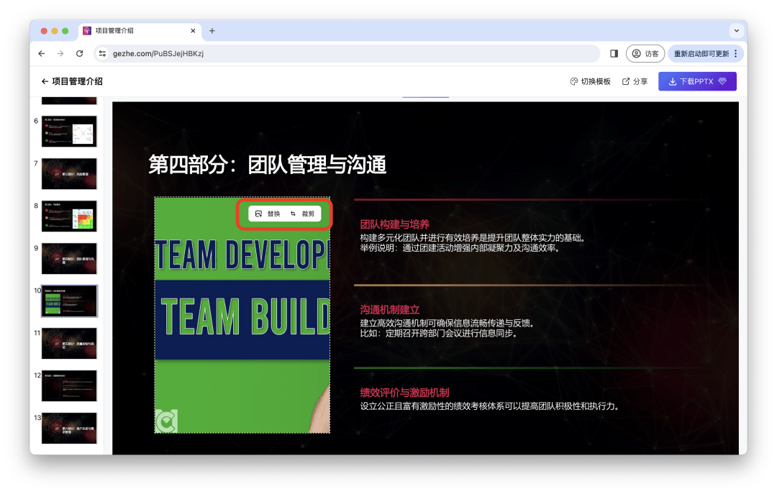Viewport: 777px width, 494px height.
Task: Open a new tab with plus button
Action: 212,31
